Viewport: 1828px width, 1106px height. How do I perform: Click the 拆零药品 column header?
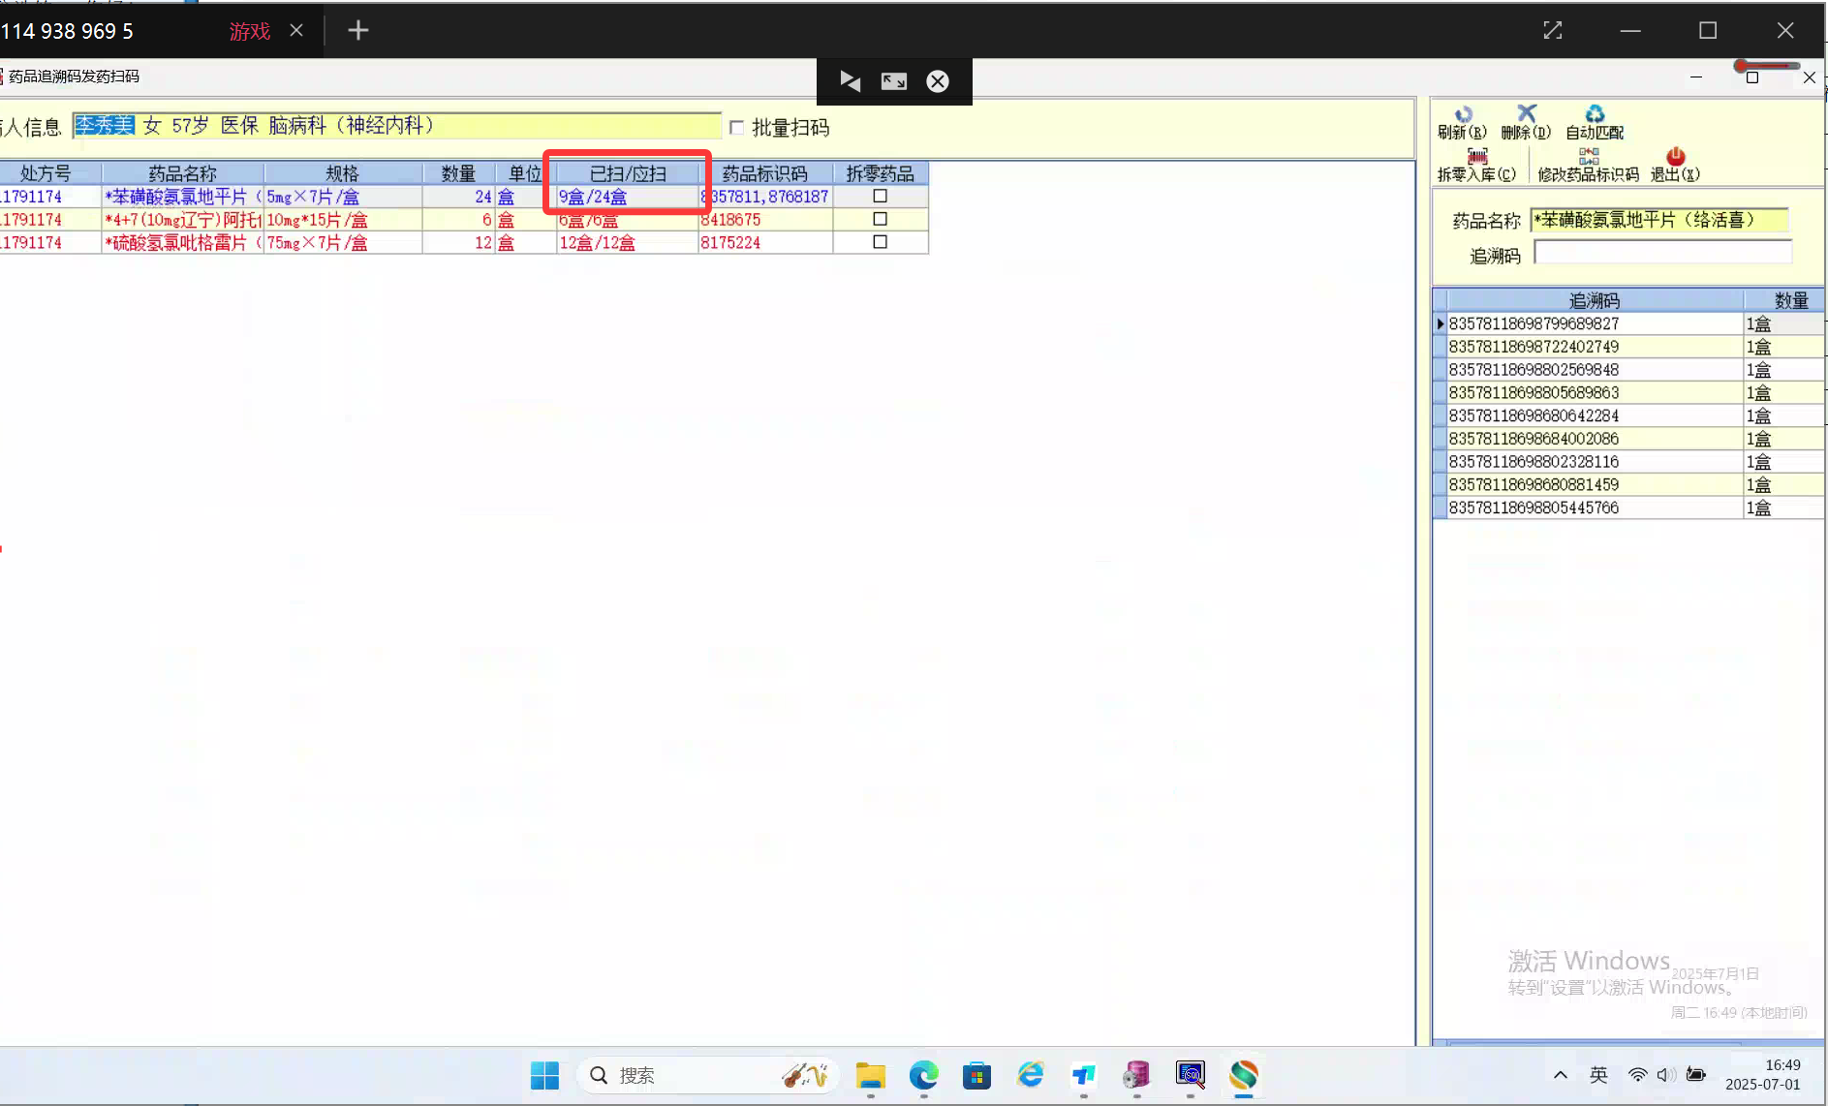coord(881,173)
